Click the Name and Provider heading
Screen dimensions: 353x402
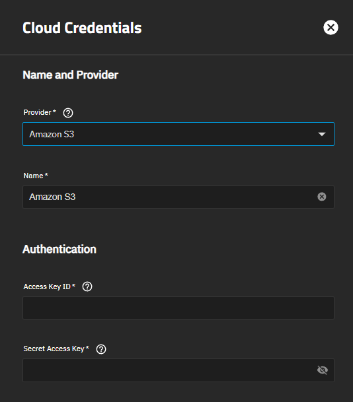[x=70, y=75]
